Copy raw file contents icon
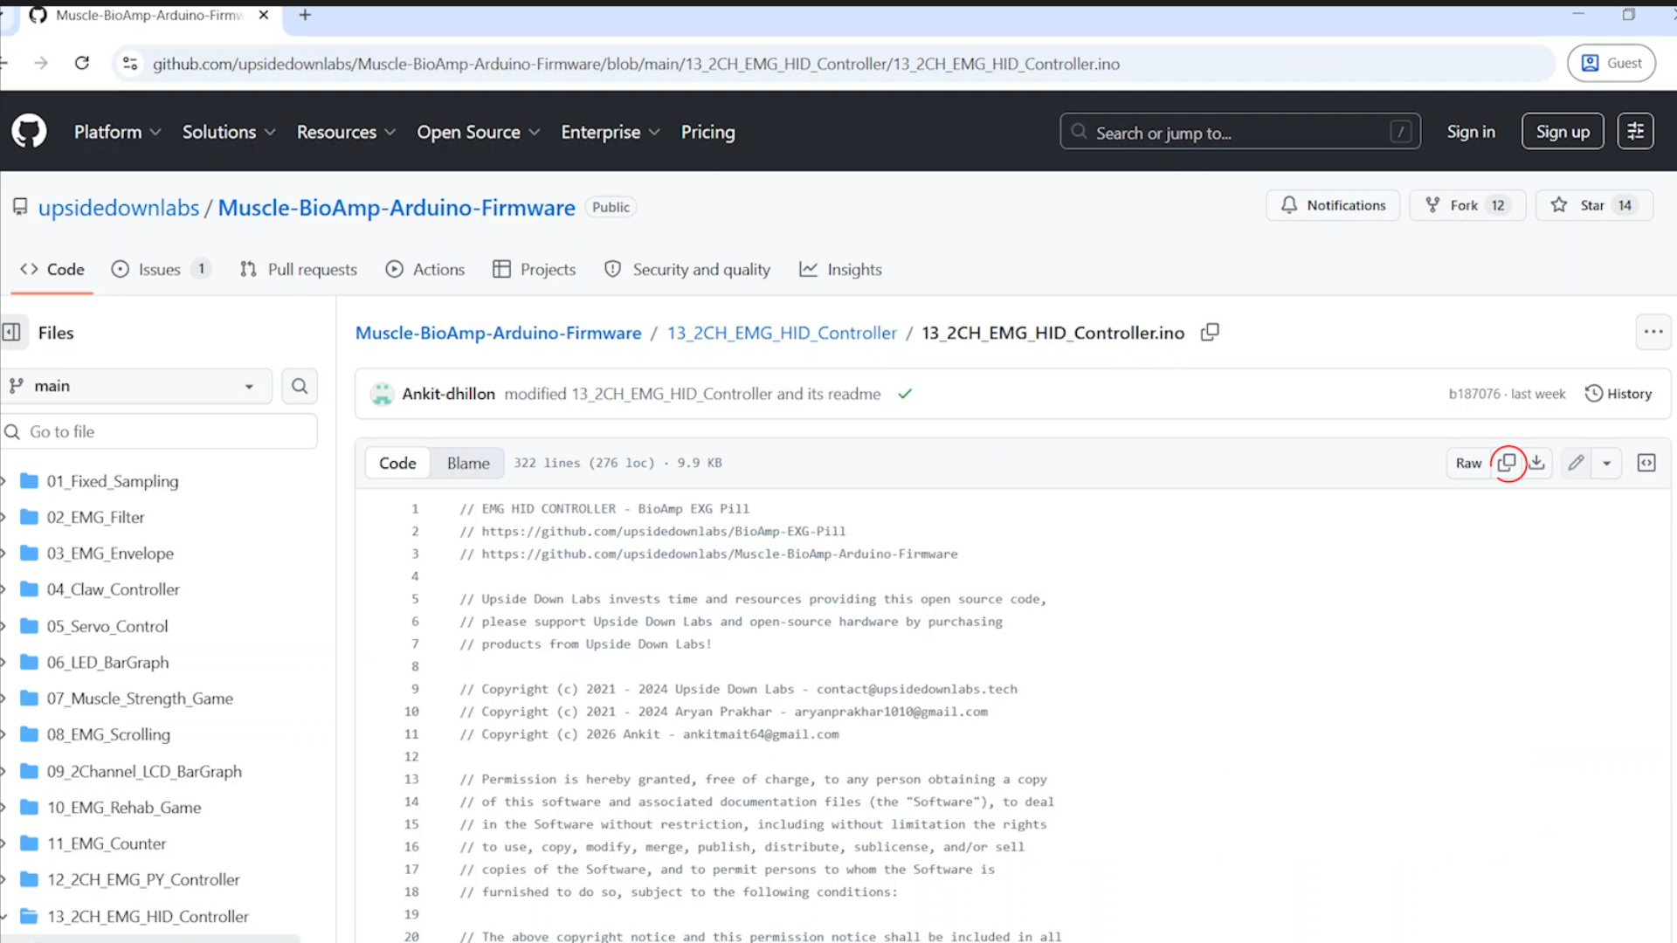The image size is (1677, 943). tap(1507, 463)
